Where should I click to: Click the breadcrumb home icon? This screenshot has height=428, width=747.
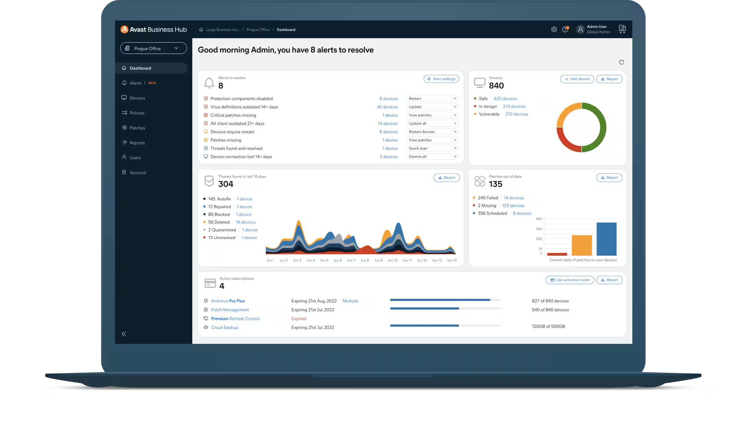pos(201,30)
